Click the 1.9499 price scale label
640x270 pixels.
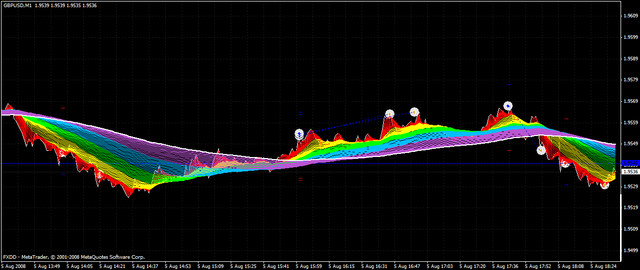[630, 251]
